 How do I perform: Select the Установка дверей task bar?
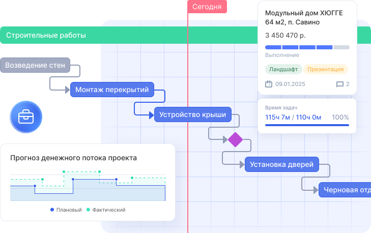point(282,164)
